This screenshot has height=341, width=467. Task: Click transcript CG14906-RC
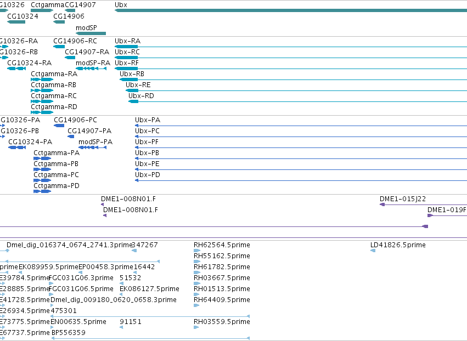coord(75,41)
